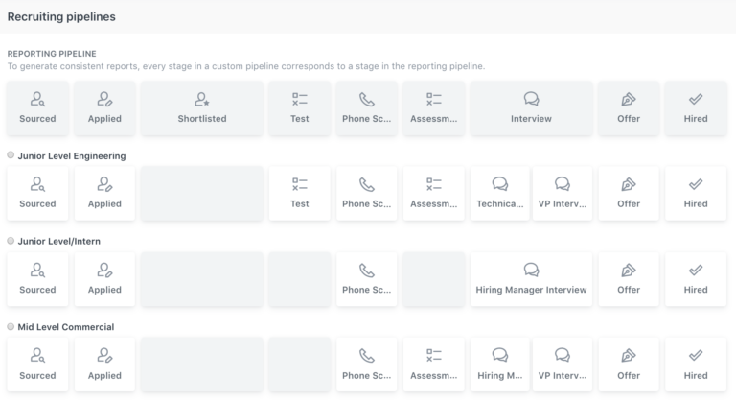This screenshot has width=736, height=401.
Task: Click Technical interview stage in Junior Level Engineering
Action: 500,193
